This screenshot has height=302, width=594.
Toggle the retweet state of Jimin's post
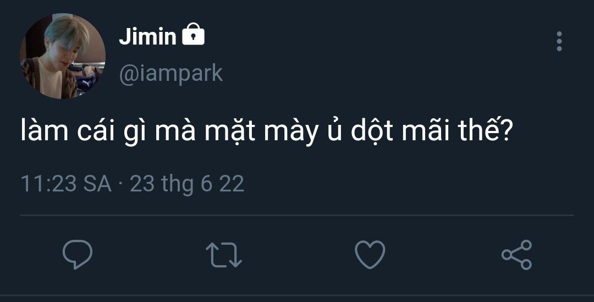[223, 255]
